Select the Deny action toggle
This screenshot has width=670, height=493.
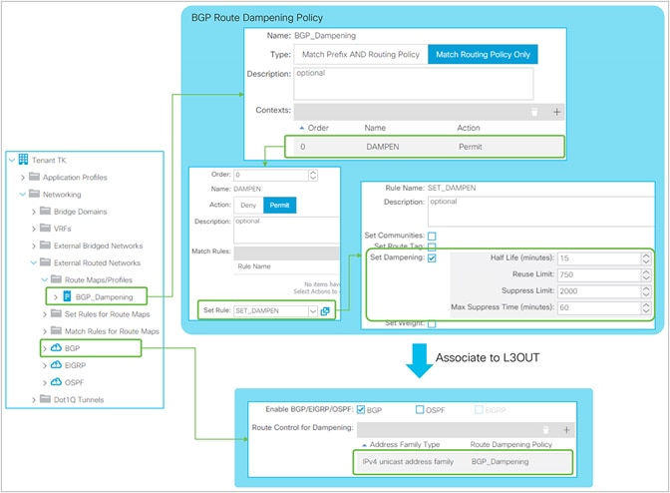click(x=248, y=206)
